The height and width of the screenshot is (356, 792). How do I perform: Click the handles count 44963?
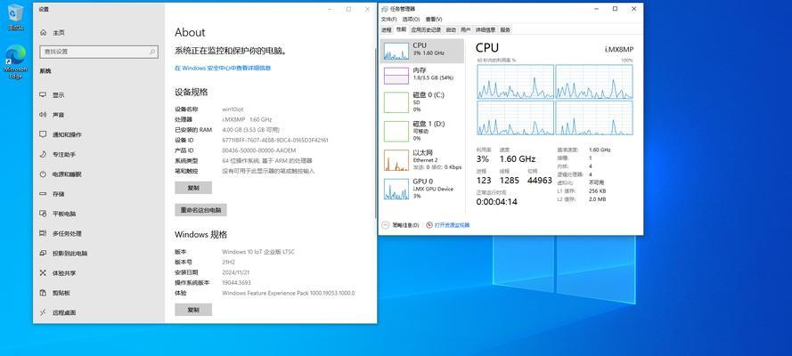[540, 180]
